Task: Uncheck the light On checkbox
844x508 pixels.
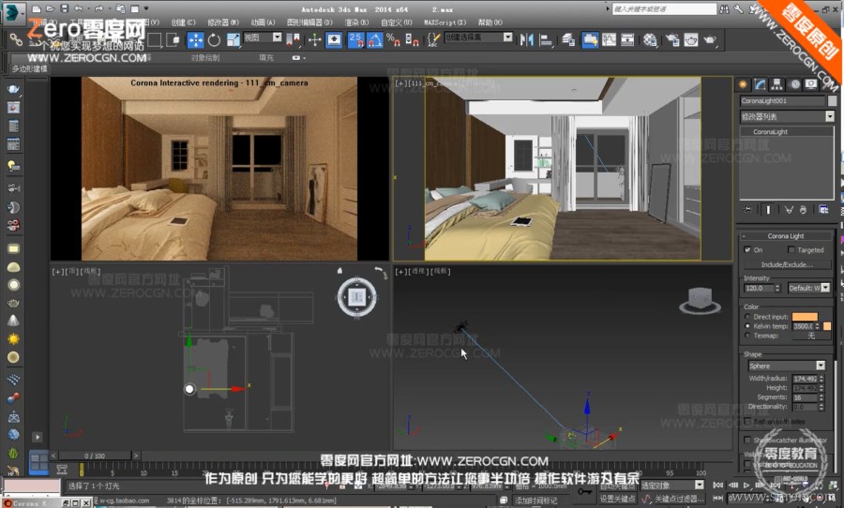Action: [747, 249]
